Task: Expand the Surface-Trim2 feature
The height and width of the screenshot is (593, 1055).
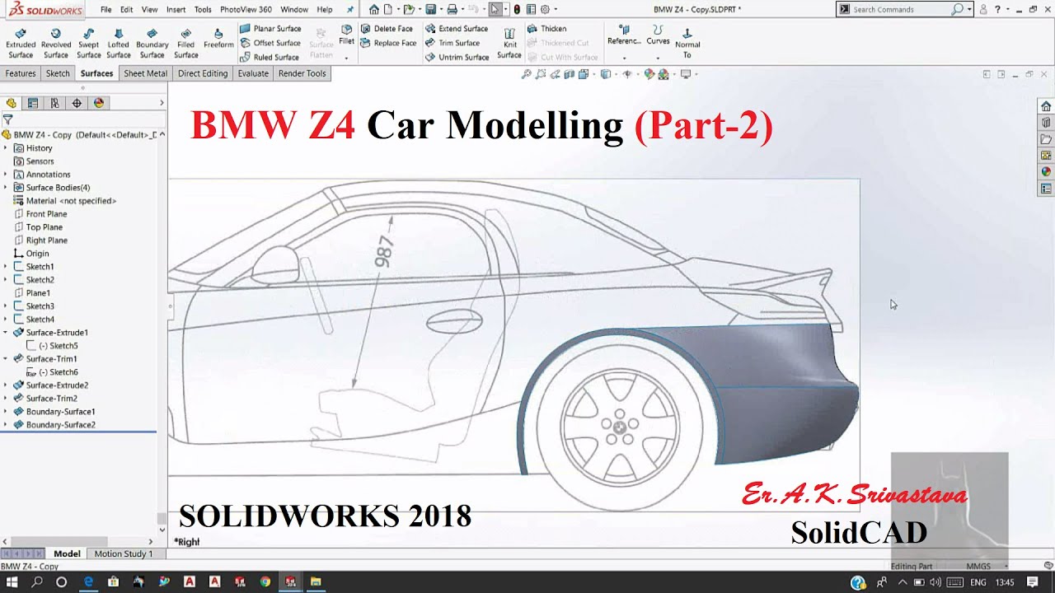Action: pyautogui.click(x=6, y=399)
